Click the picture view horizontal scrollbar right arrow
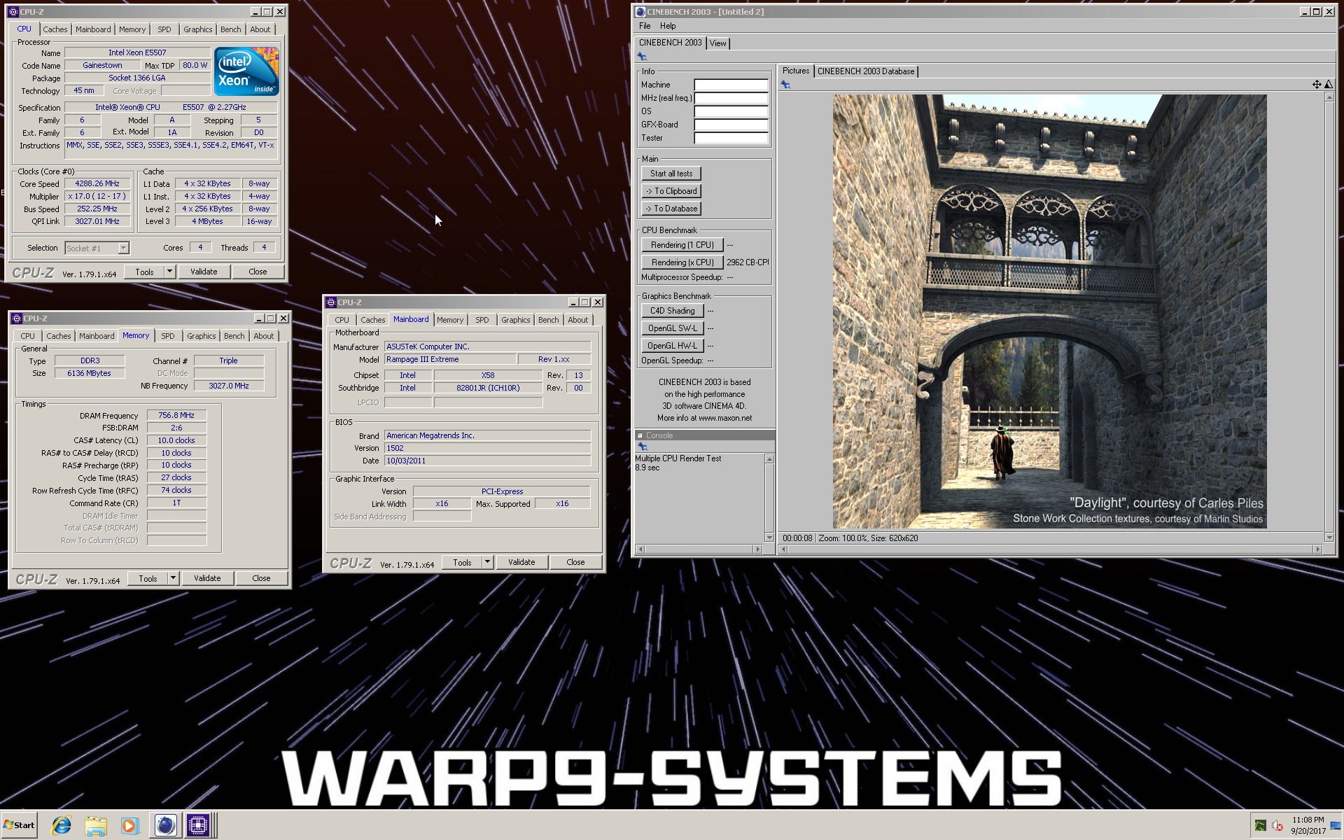Screen dimensions: 1344x840 1318,549
